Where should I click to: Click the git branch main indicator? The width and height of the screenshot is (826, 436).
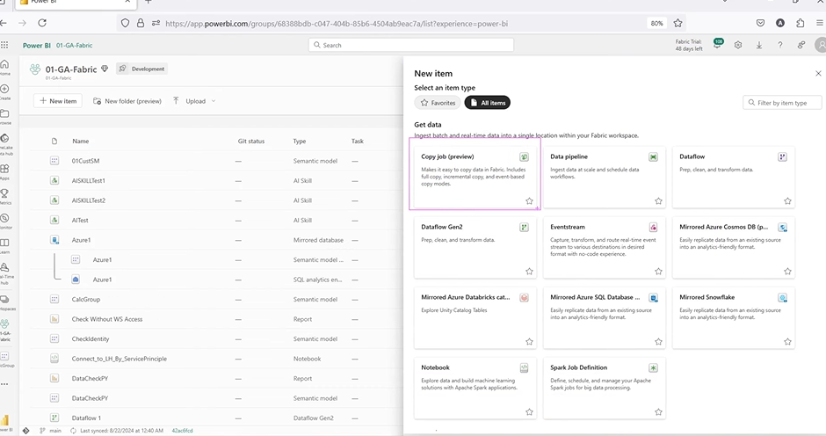click(x=51, y=430)
